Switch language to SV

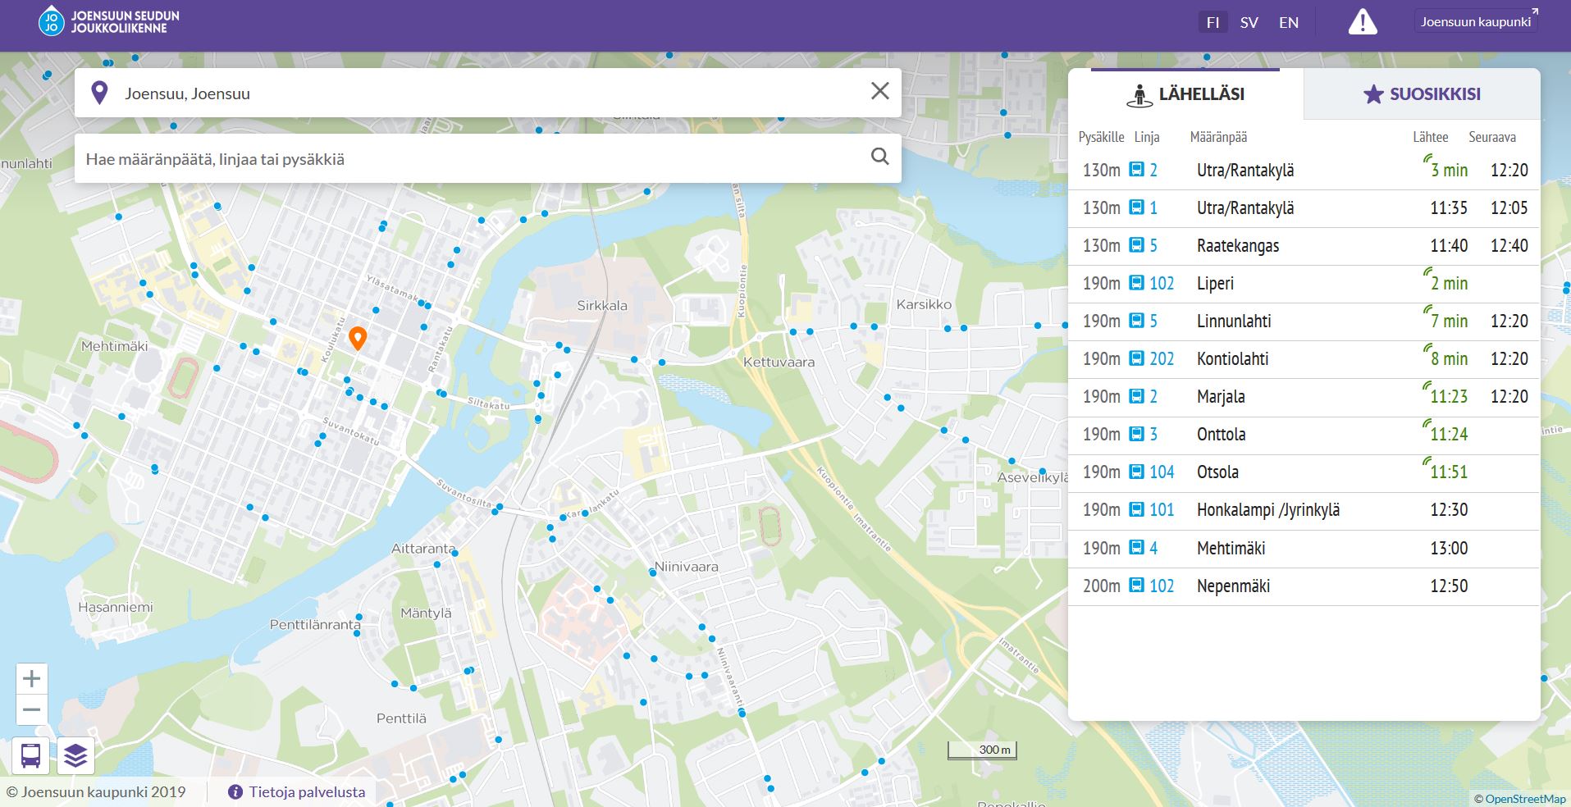pos(1249,23)
